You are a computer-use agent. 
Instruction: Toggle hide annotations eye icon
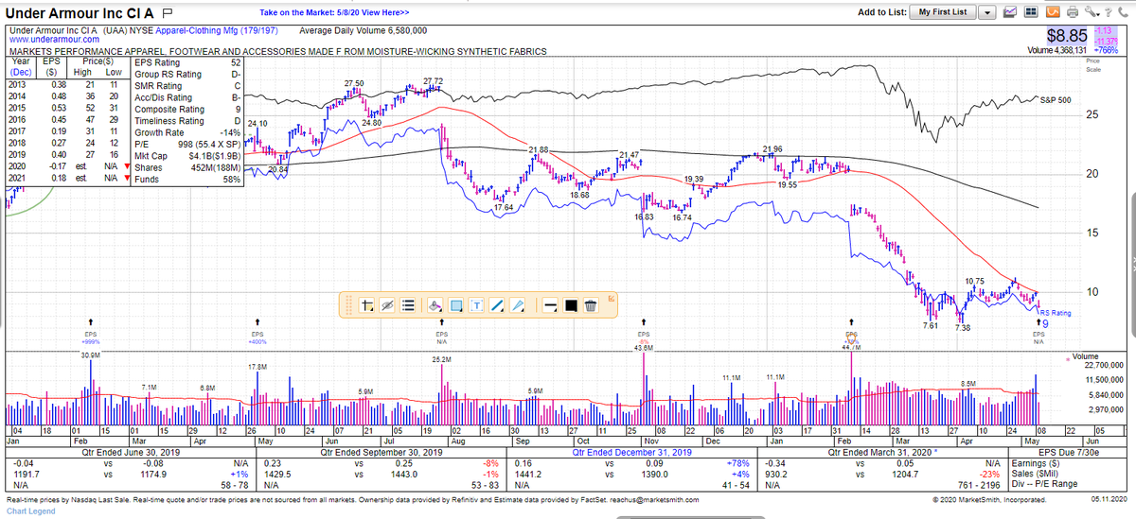click(x=387, y=304)
